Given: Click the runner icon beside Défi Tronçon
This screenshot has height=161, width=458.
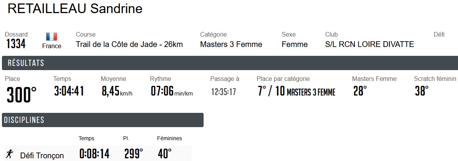Looking at the screenshot, I should 10,154.
